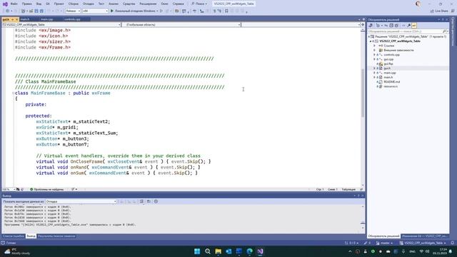Open File Explorer from taskbar
457x257 pixels.
(218, 251)
